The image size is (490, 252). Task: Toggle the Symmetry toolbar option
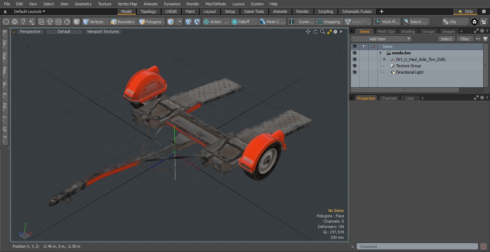point(302,22)
